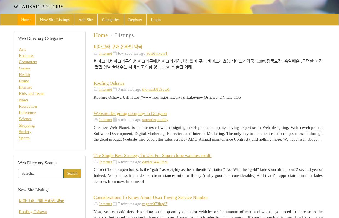Viewport: 339px width, 218px height.
Task: Browse the Kids and Teens category
Action: (31, 93)
